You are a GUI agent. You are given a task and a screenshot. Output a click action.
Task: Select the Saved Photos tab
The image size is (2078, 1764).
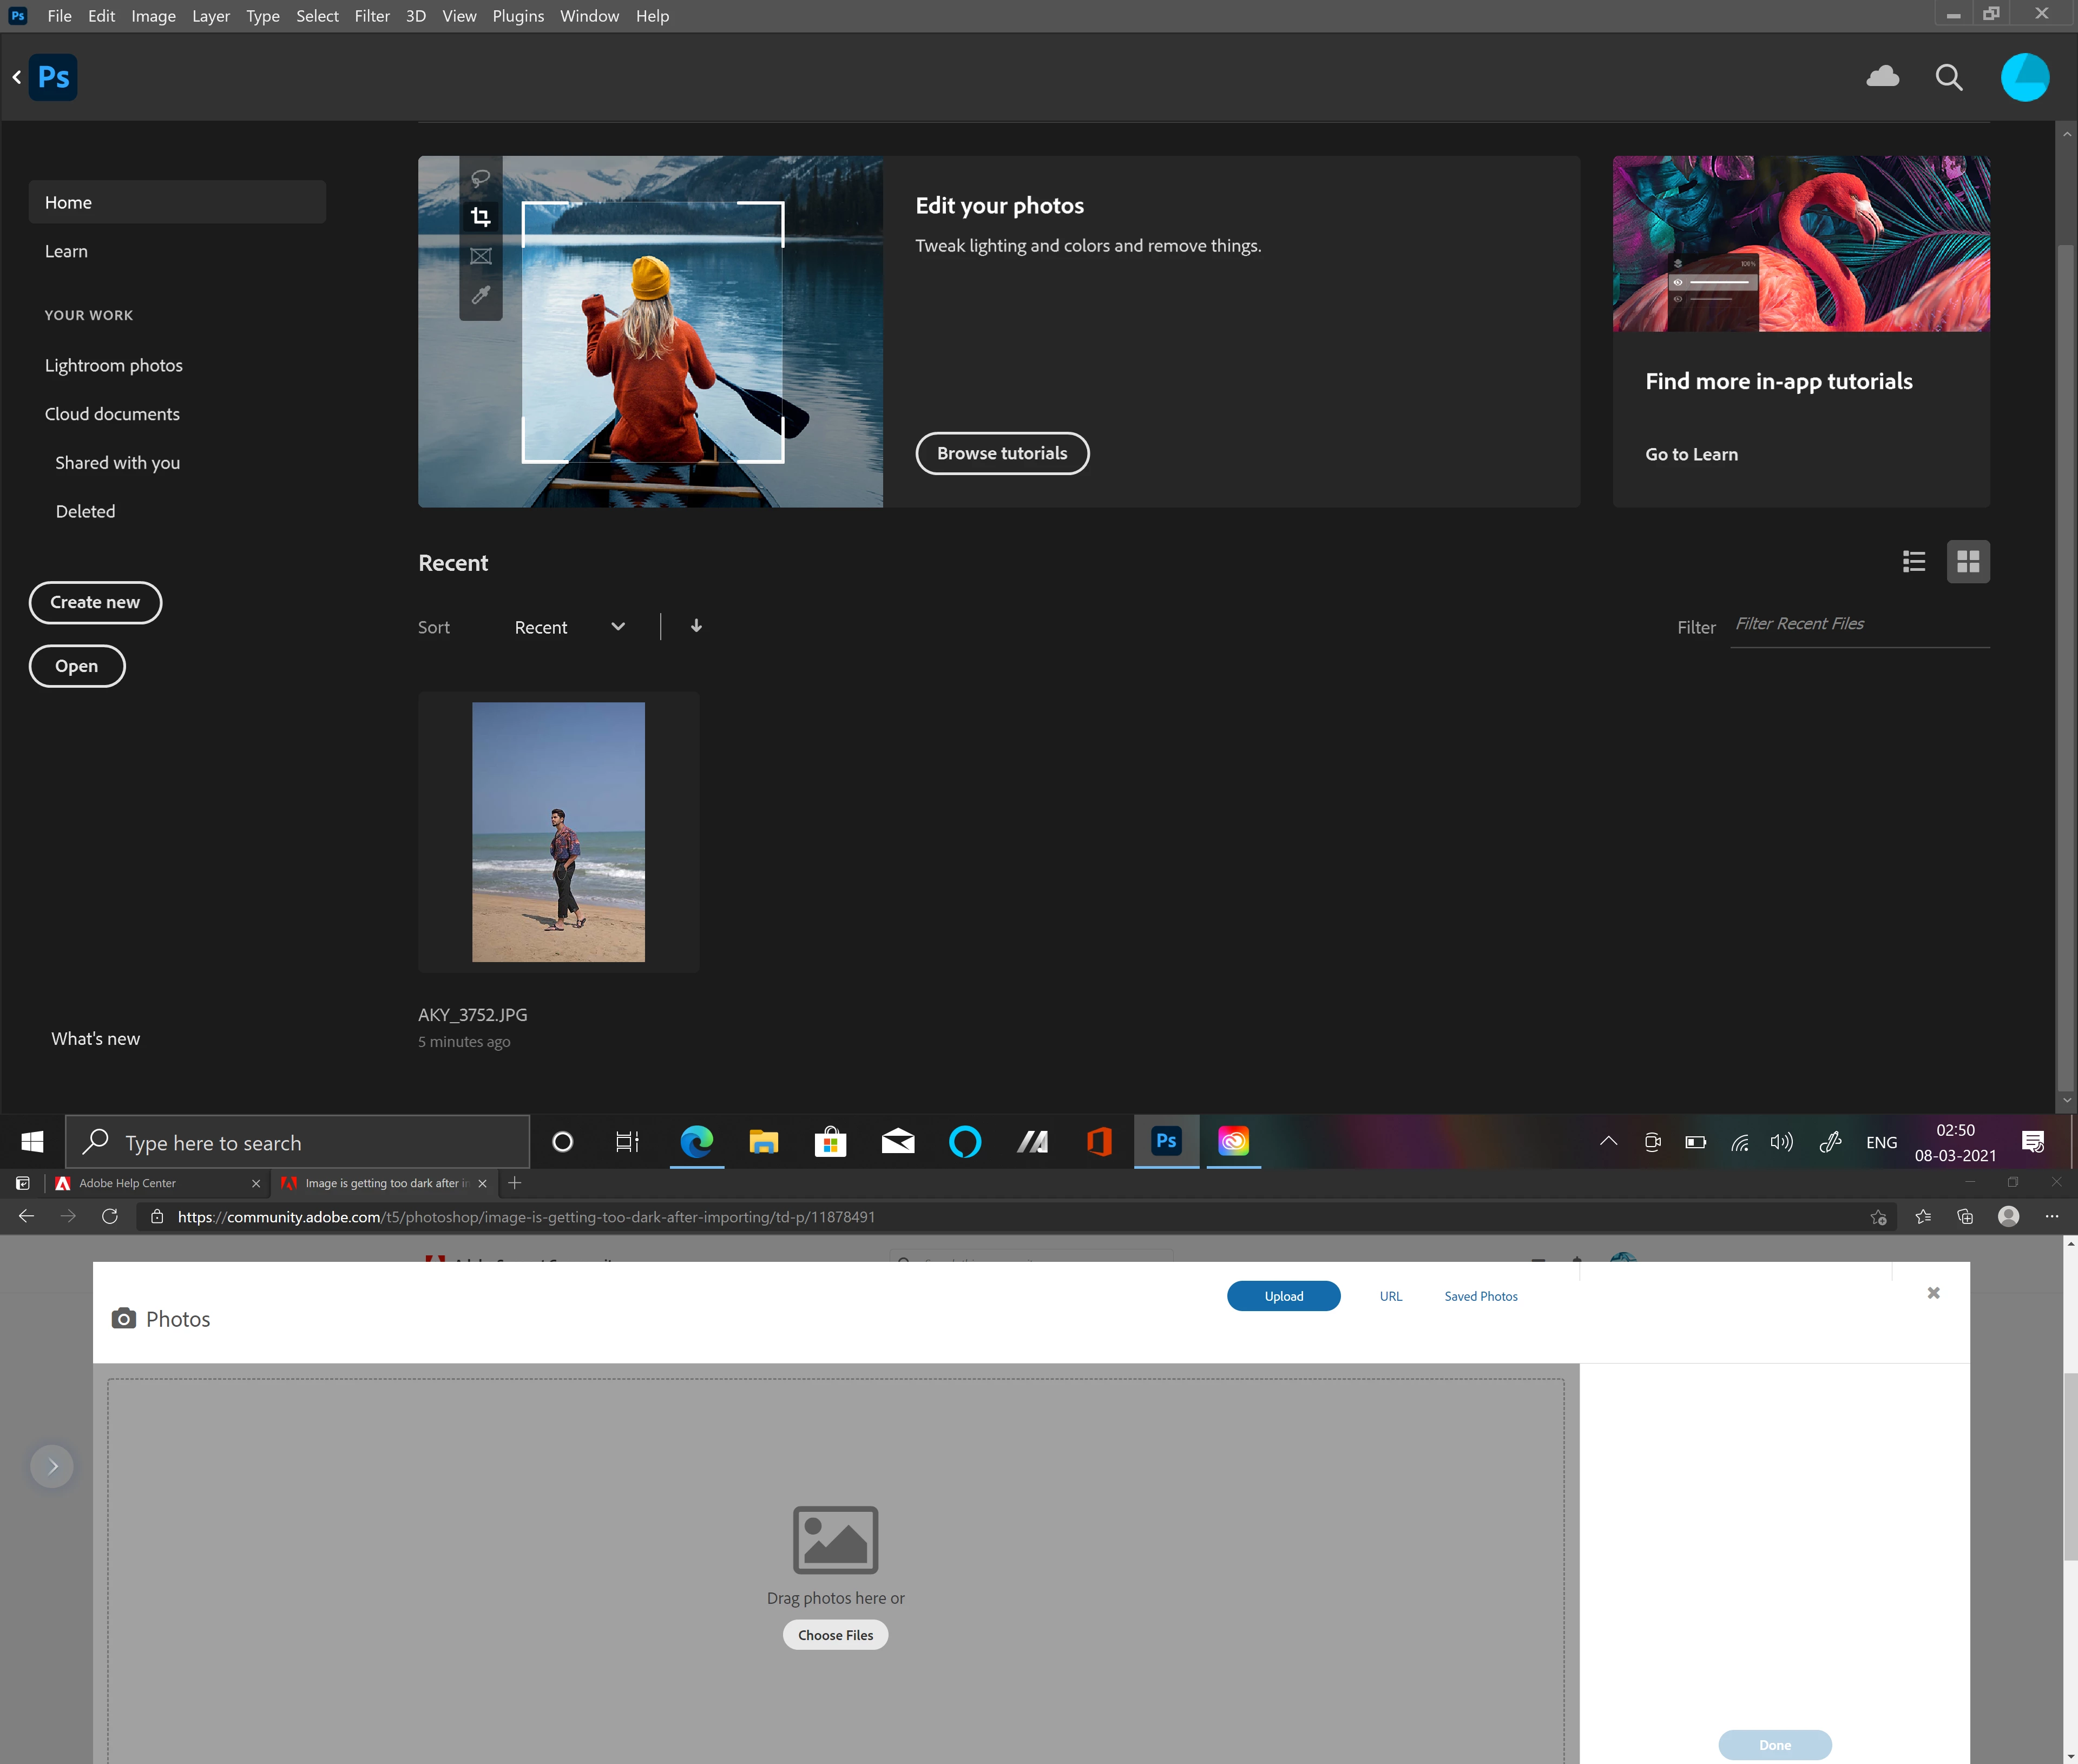point(1480,1296)
